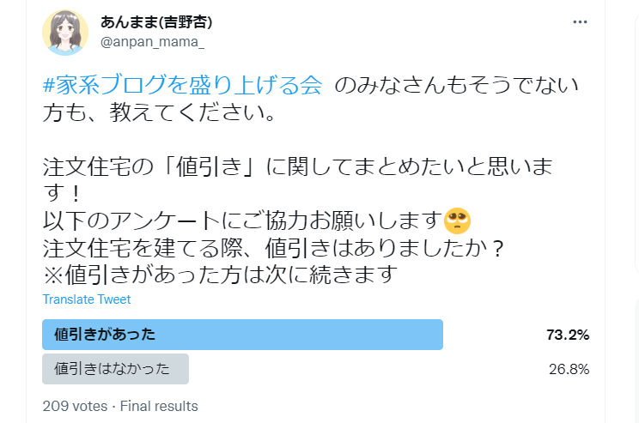Click the note ※値引きがあった方は次に続きます

point(220,275)
